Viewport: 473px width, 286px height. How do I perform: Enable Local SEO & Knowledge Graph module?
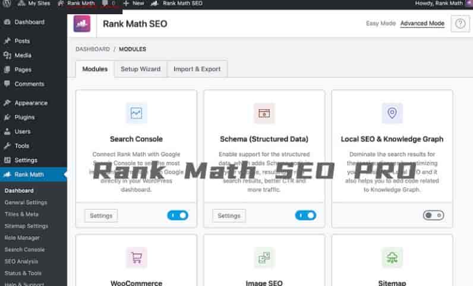(433, 215)
